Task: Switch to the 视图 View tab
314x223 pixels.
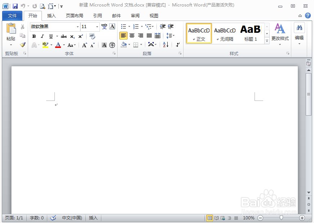Action: pyautogui.click(x=154, y=16)
